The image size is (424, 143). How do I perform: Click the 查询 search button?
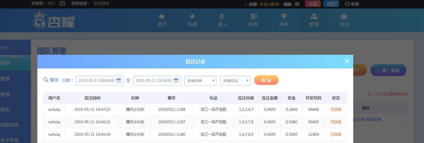pos(266,80)
